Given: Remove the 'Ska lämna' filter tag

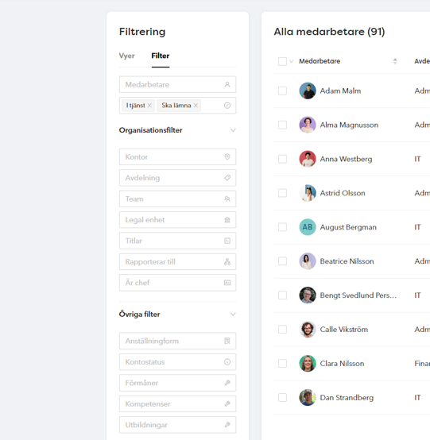Looking at the screenshot, I should (196, 106).
